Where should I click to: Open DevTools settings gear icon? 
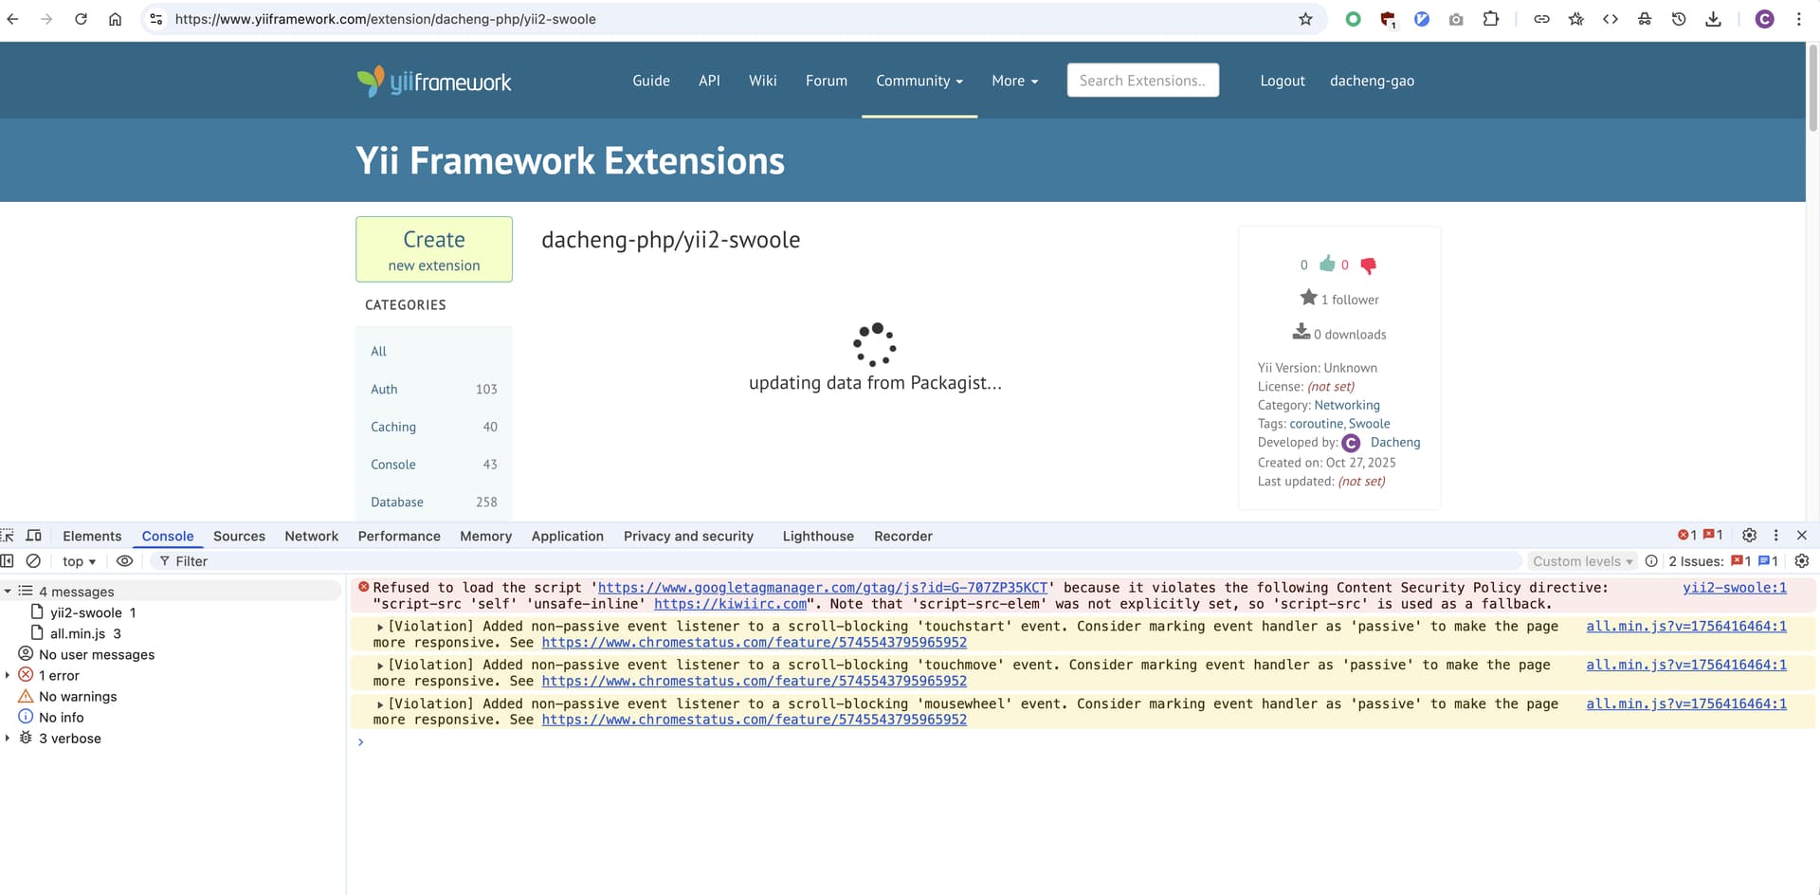1749,536
